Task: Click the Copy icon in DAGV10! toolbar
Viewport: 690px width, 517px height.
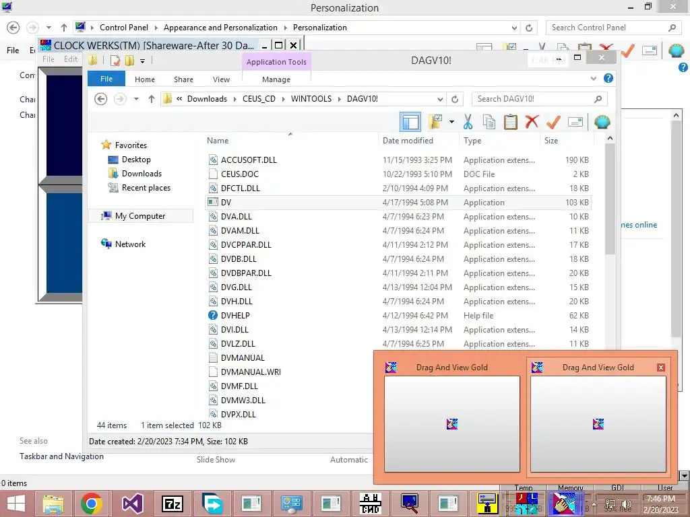Action: pos(489,122)
